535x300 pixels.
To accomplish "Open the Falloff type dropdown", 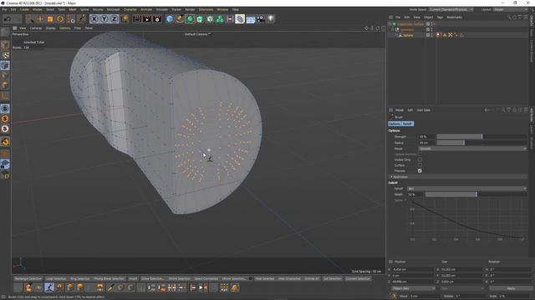I will pos(466,188).
